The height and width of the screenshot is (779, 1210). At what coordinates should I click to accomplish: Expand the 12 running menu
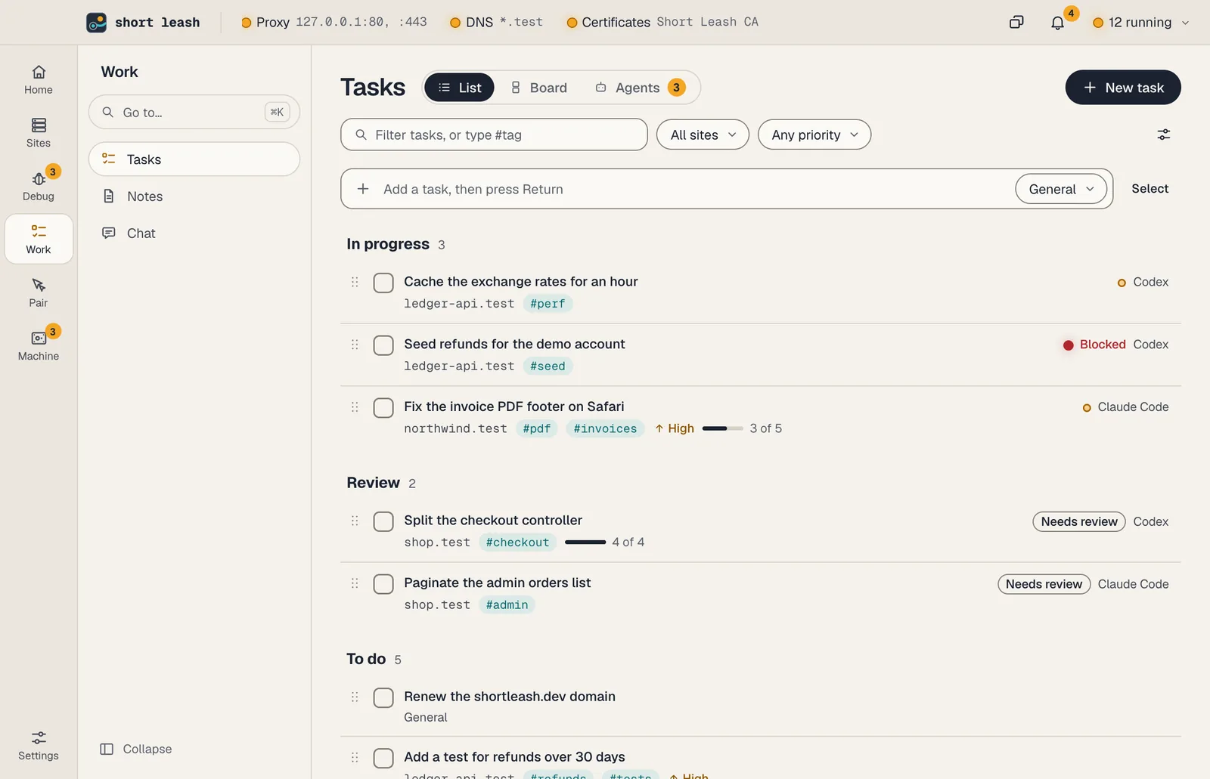pos(1141,23)
